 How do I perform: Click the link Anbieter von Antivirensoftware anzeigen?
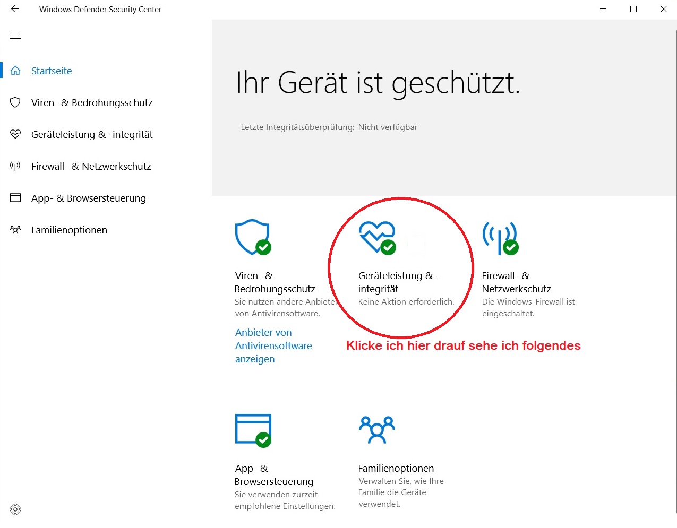pyautogui.click(x=273, y=345)
